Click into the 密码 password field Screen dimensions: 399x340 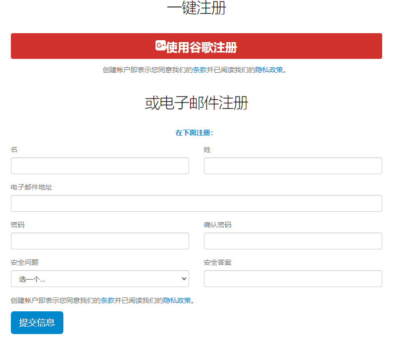click(100, 241)
